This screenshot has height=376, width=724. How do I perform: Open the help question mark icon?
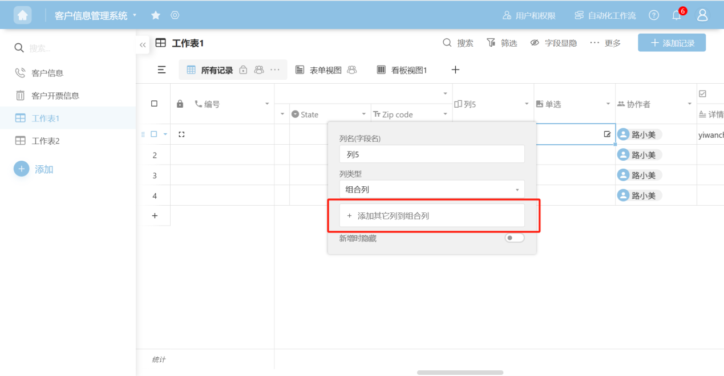[654, 15]
